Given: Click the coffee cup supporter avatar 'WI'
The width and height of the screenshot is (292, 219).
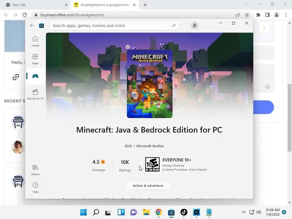Looking at the screenshot, I should 18,122.
